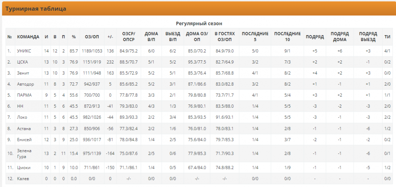Click the Локо team name
Image resolution: width=396 pixels, height=187 pixels.
tap(23, 118)
